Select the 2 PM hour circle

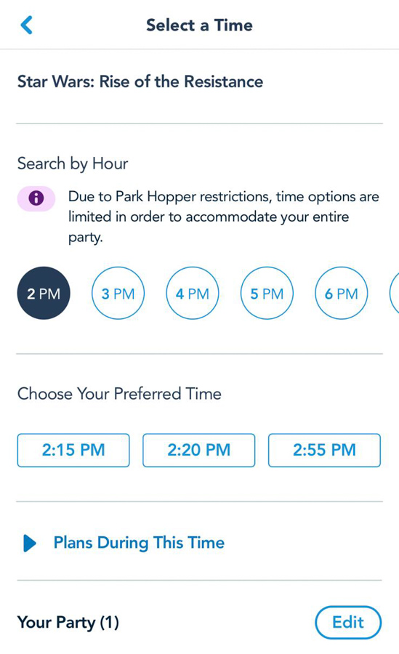click(x=44, y=294)
